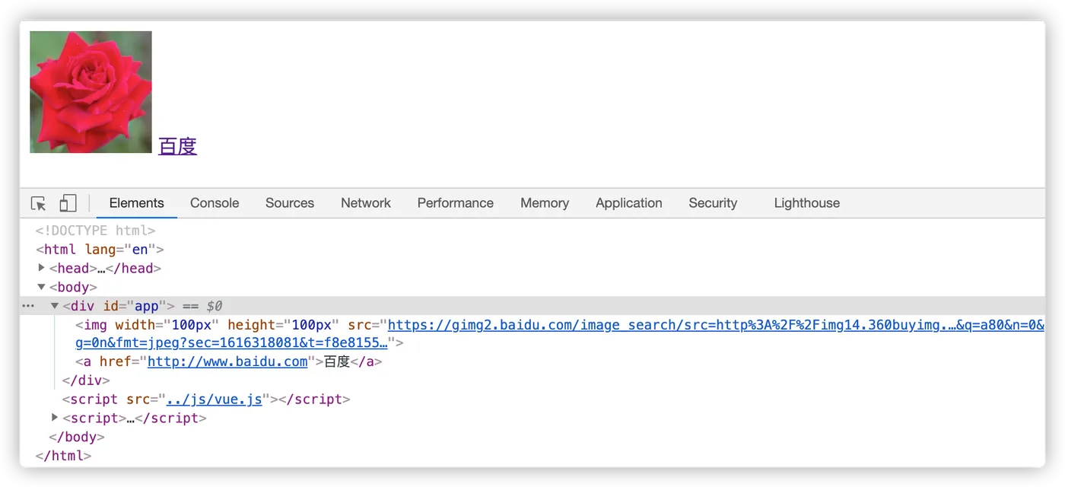Toggle the device toolbar icon
The image size is (1065, 487).
[x=68, y=203]
